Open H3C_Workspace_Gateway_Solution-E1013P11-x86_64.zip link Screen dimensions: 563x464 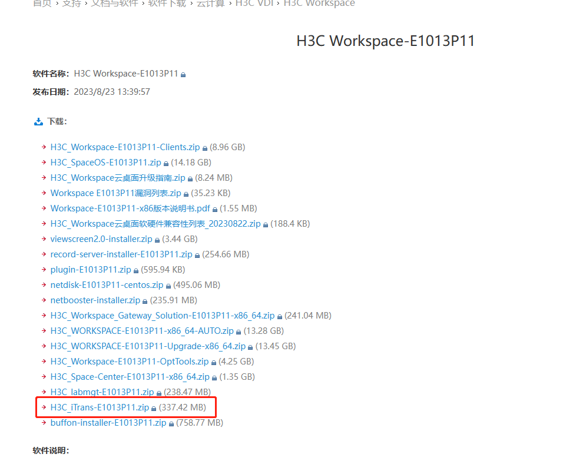pyautogui.click(x=163, y=316)
